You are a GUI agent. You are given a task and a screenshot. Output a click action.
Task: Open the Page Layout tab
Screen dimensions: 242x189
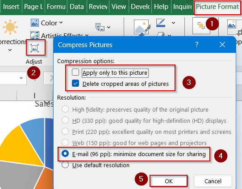pos(33,7)
